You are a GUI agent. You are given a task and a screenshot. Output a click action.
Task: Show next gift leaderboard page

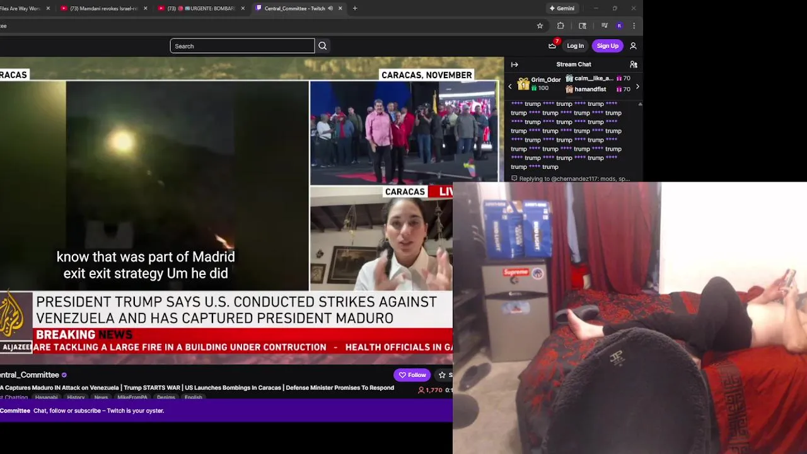[x=637, y=86]
